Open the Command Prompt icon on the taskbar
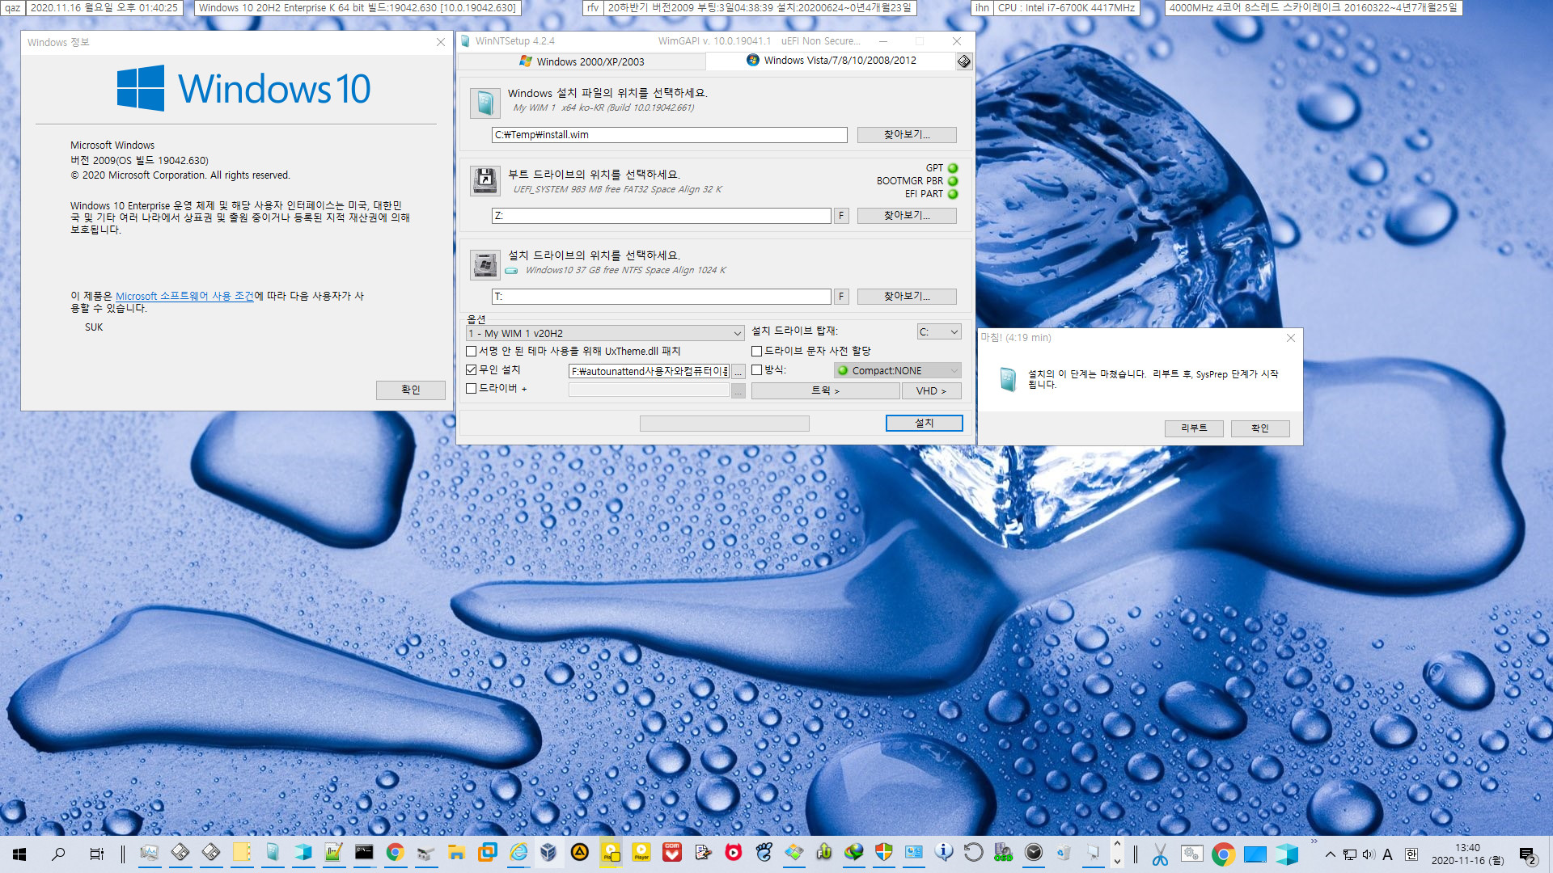Viewport: 1553px width, 873px height. point(364,853)
